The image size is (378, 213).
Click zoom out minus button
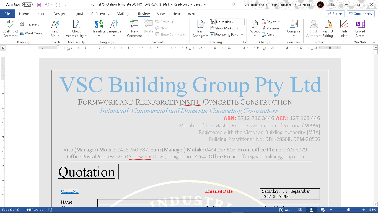coord(331,210)
